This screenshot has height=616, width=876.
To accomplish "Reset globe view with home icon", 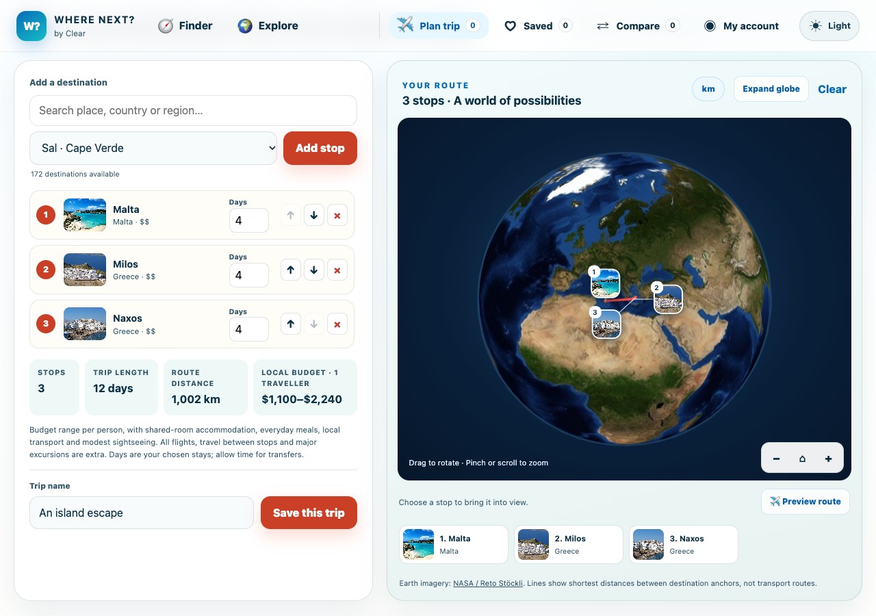I will pyautogui.click(x=802, y=459).
